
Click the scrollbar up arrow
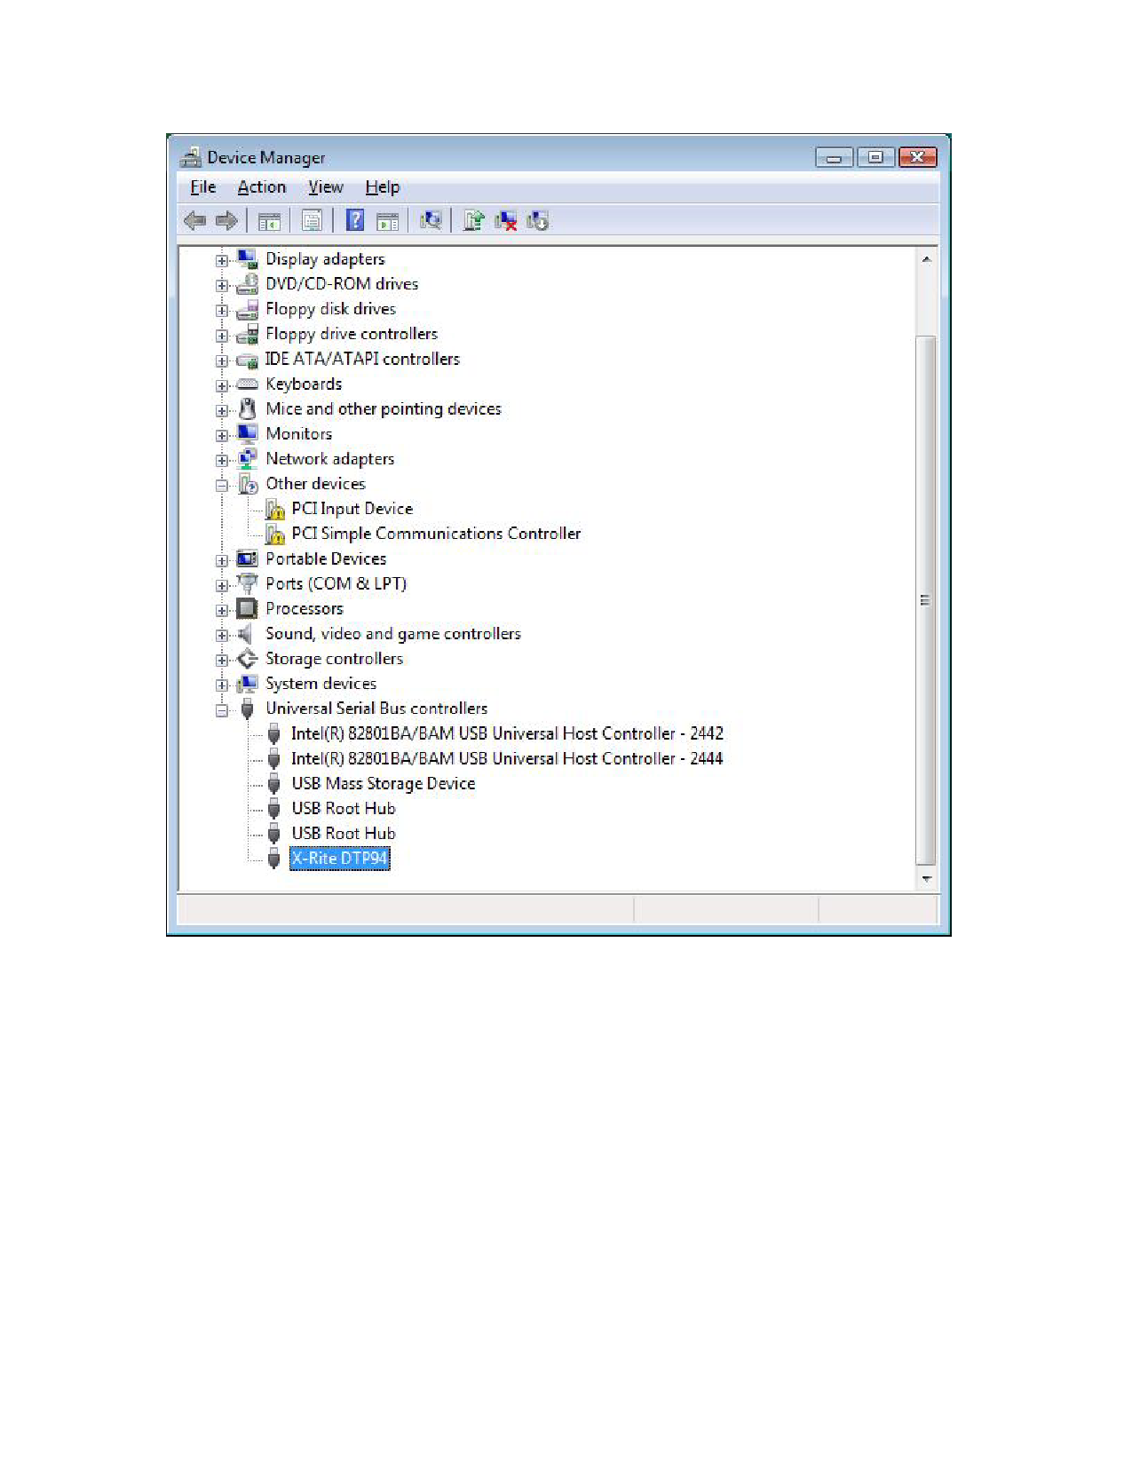click(926, 259)
